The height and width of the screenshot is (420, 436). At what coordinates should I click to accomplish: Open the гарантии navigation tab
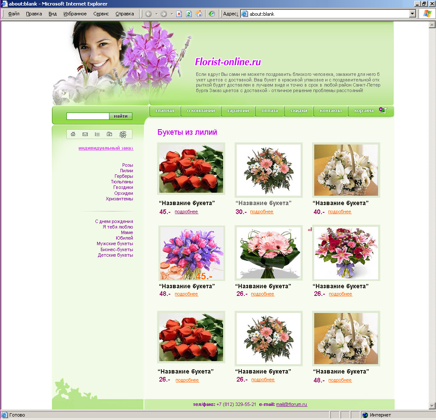(238, 110)
